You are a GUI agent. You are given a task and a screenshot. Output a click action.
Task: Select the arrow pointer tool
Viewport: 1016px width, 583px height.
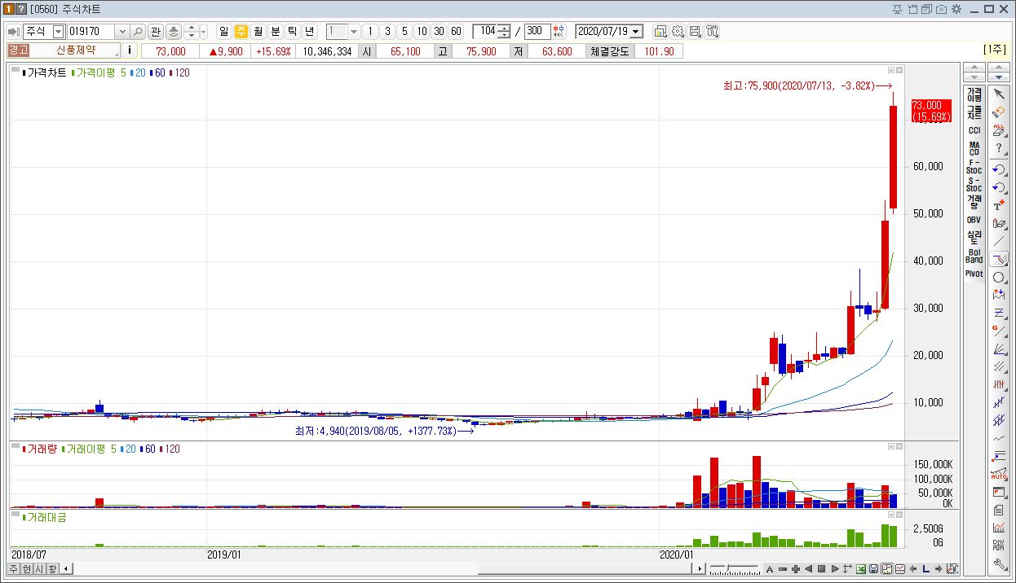[999, 94]
